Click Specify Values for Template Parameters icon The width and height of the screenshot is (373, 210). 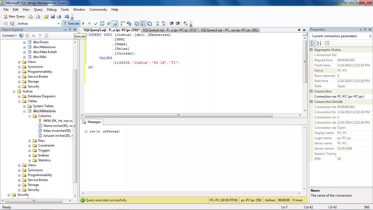[186, 24]
